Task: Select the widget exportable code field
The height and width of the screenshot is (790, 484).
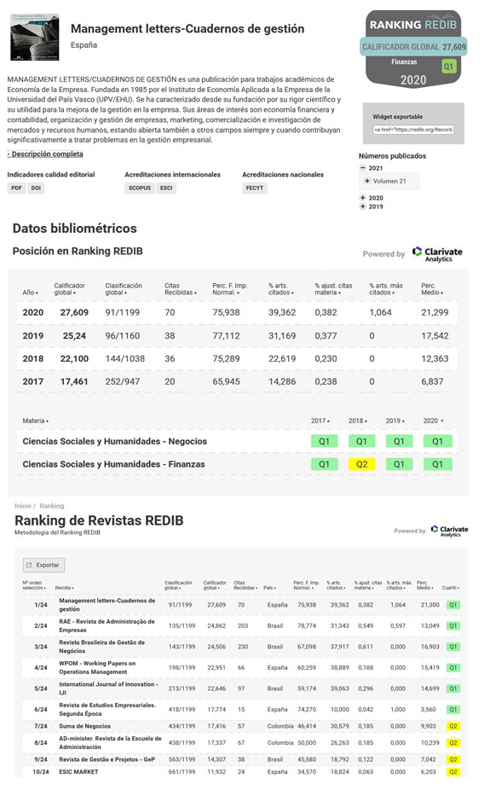Action: click(x=413, y=130)
